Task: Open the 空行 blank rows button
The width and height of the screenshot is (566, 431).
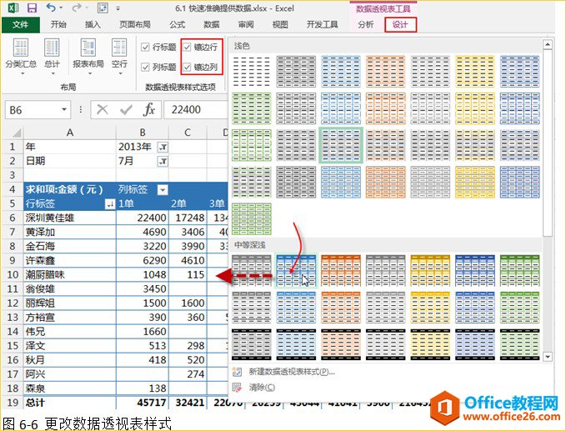Action: point(119,57)
